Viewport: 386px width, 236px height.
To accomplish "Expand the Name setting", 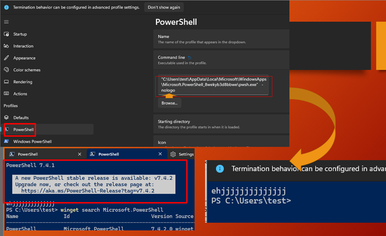I will tap(221, 39).
